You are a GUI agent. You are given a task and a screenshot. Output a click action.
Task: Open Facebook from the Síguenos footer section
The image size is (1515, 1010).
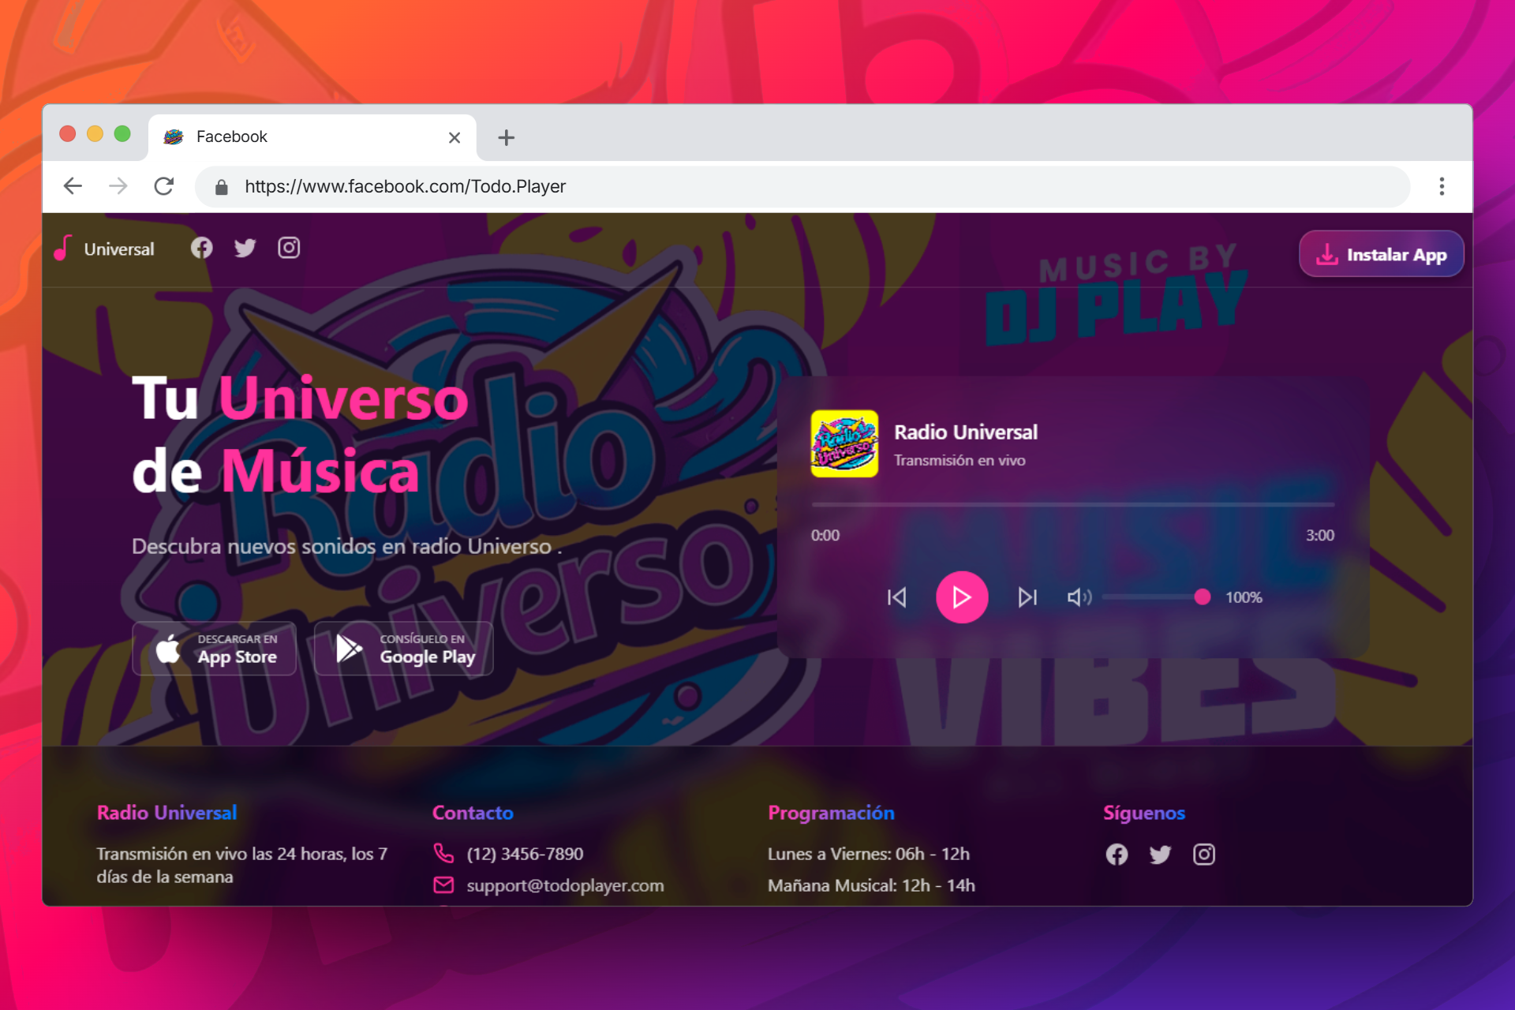coord(1117,854)
